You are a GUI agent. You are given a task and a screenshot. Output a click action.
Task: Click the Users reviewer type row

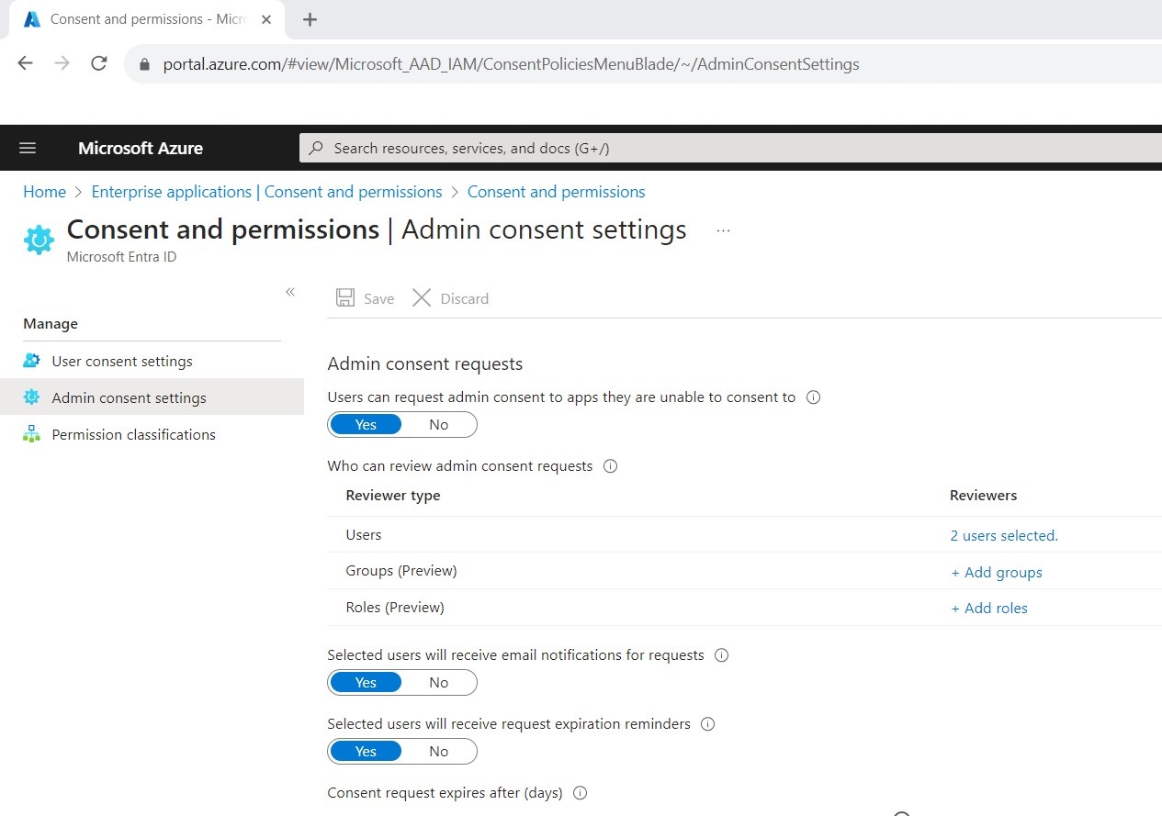click(x=744, y=534)
